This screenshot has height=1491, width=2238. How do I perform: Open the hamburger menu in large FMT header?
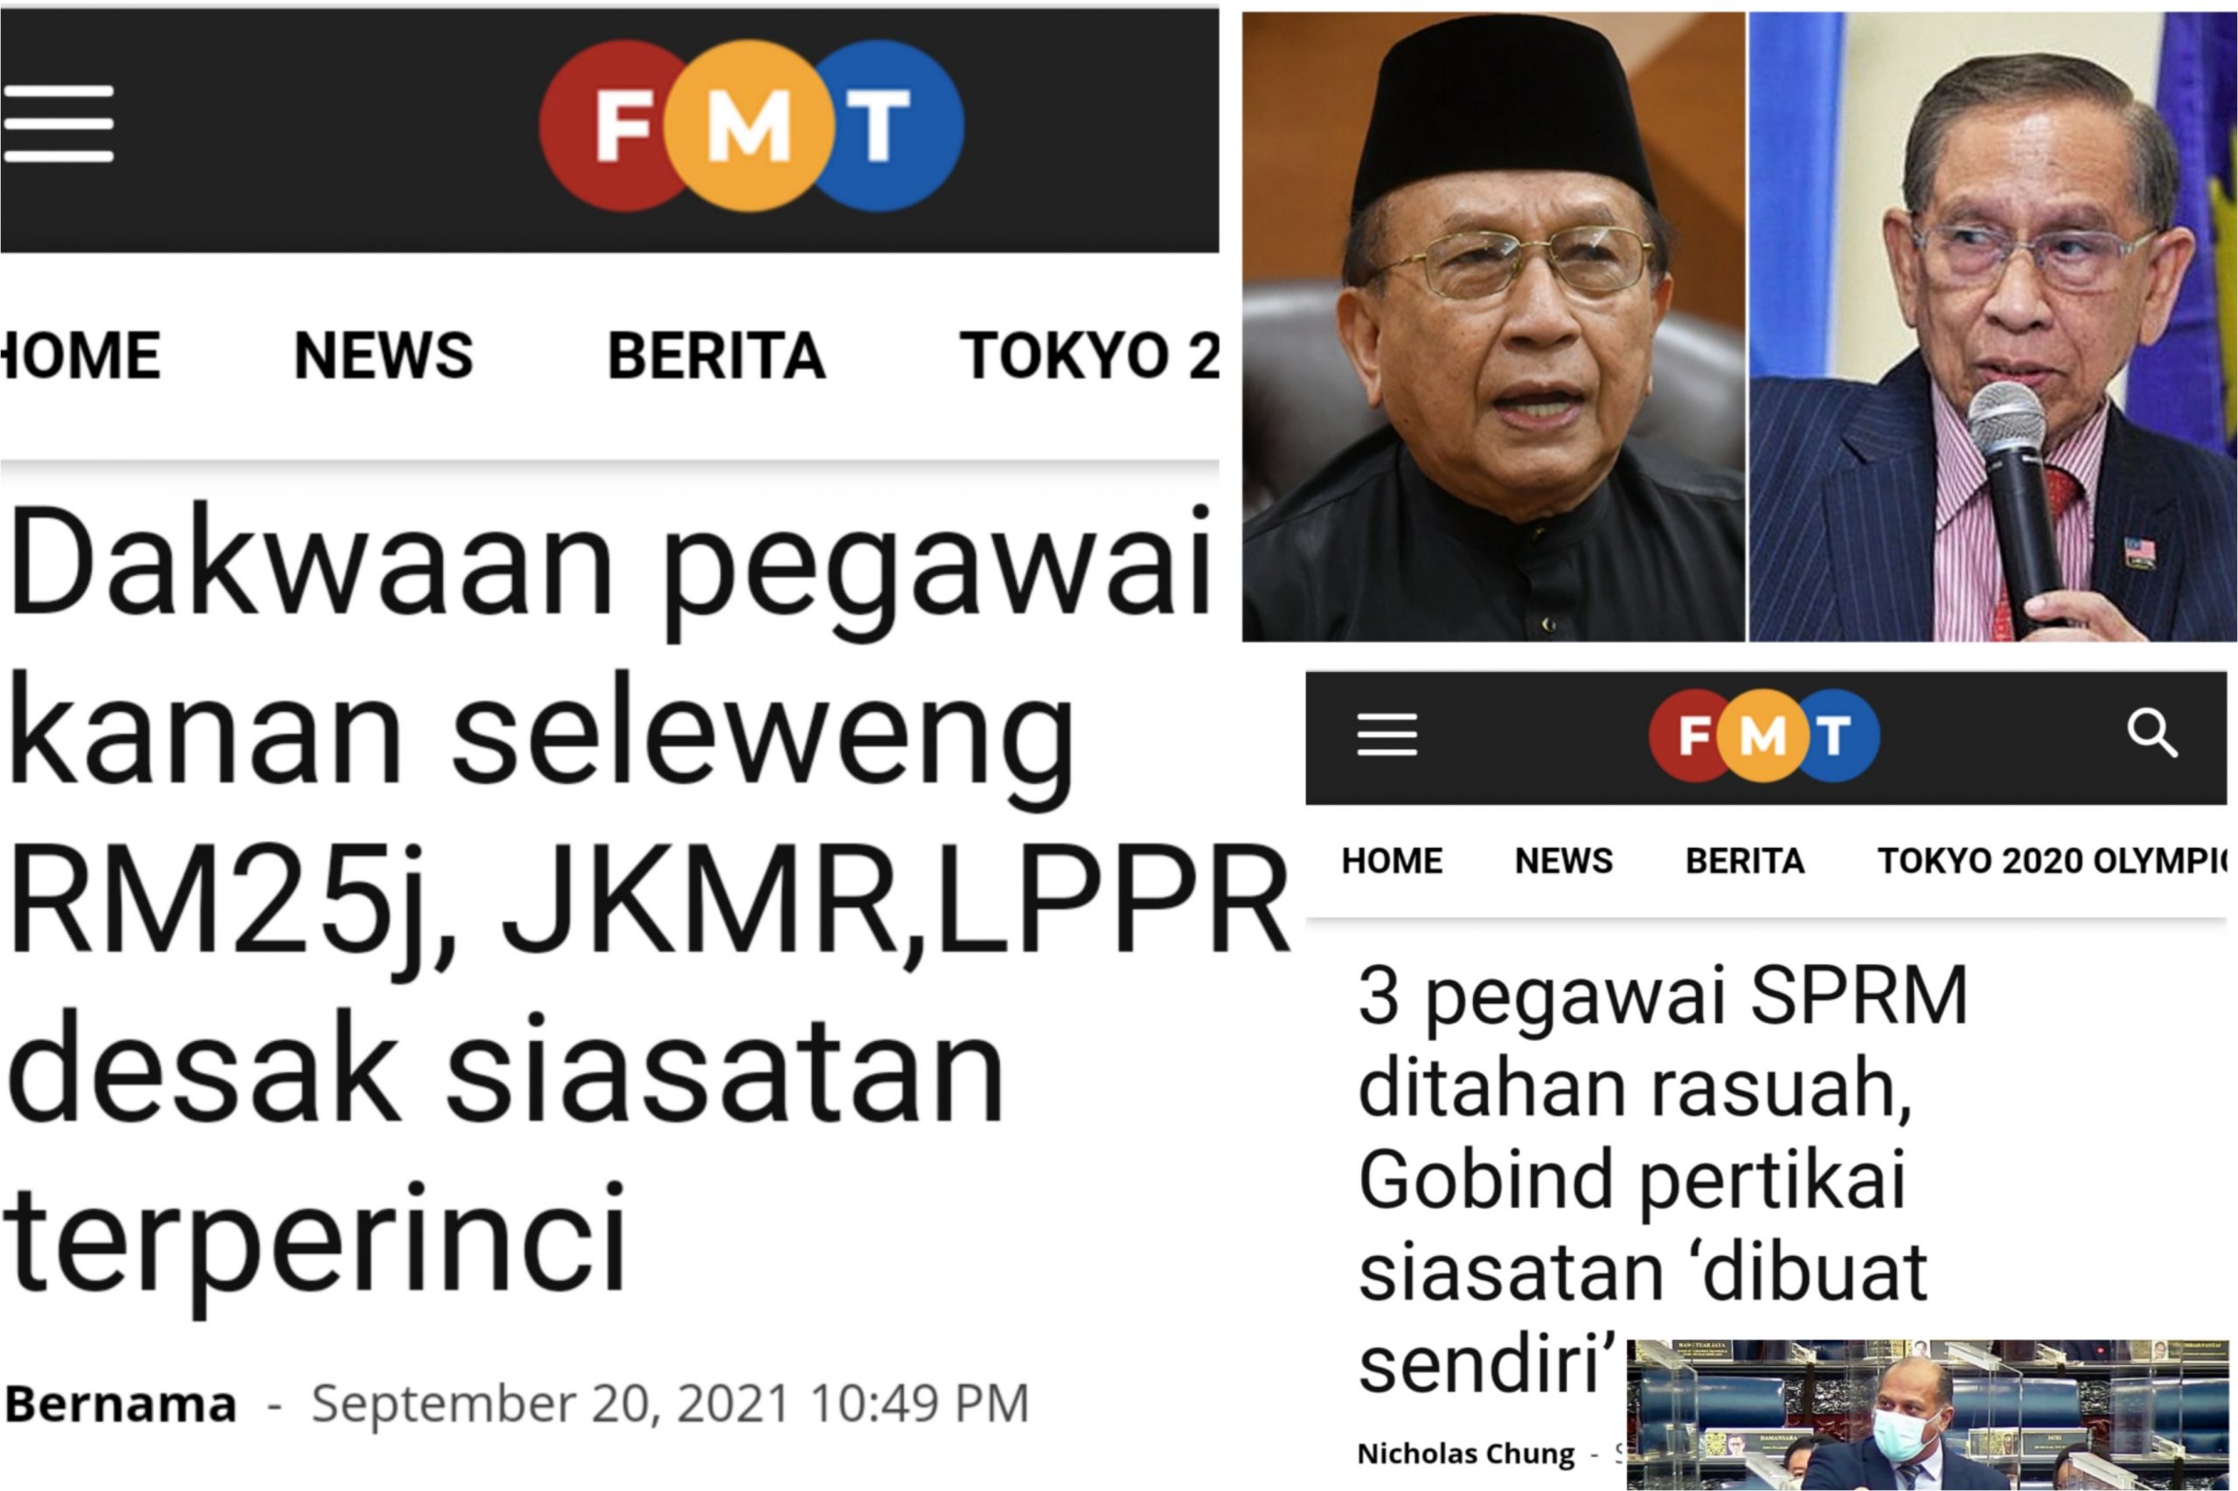tap(57, 123)
